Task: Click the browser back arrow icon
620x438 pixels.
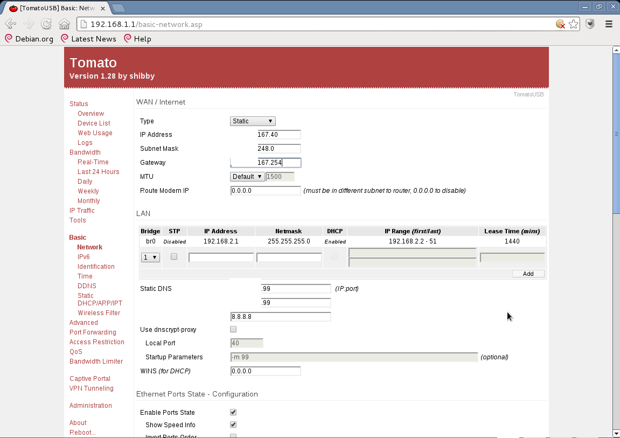Action: coord(10,24)
